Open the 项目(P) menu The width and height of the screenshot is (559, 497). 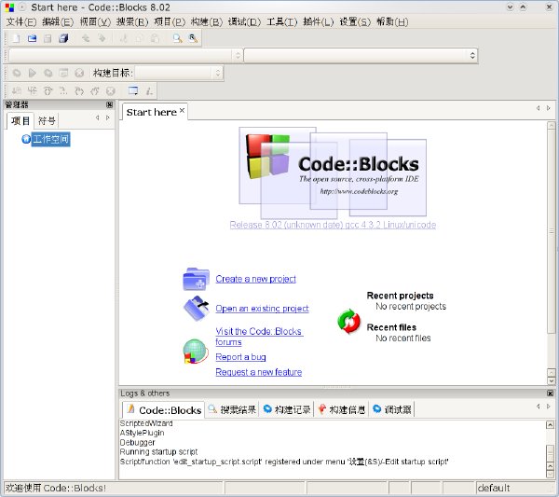170,22
